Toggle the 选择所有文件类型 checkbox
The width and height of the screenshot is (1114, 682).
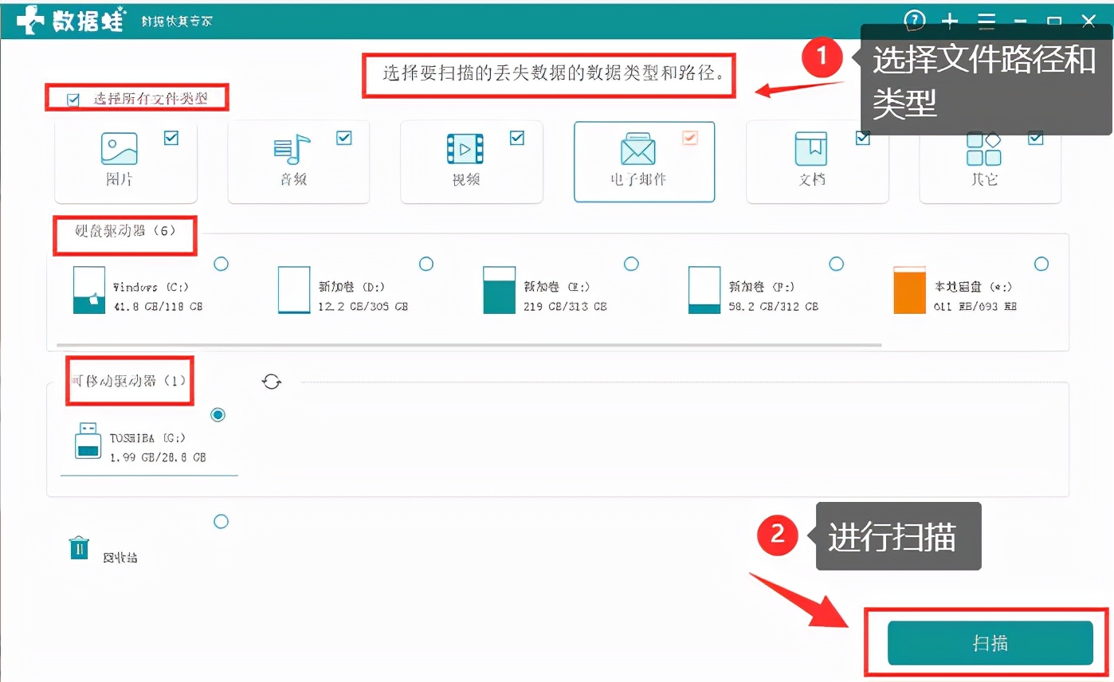click(x=73, y=98)
